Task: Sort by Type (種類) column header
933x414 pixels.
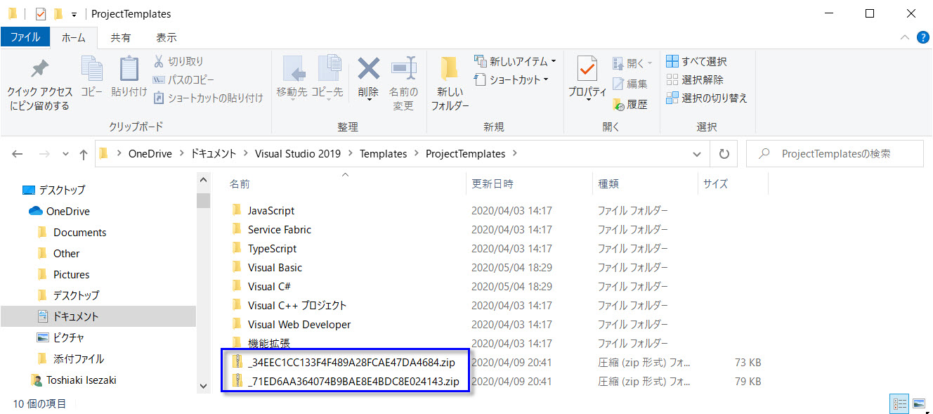Action: (x=608, y=184)
